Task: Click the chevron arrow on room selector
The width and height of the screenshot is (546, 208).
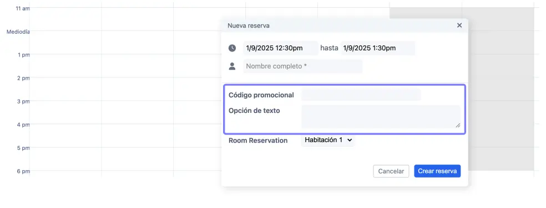Action: (x=350, y=140)
